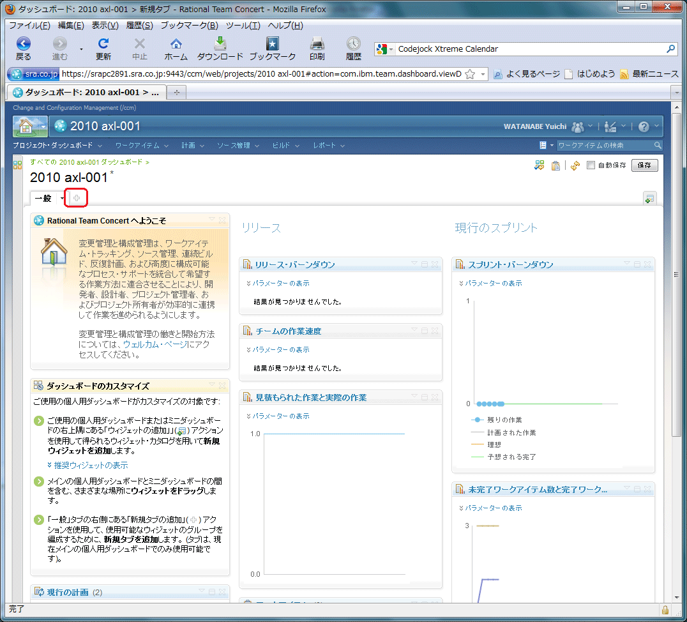The width and height of the screenshot is (687, 622).
Task: Click the 保存 button
Action: [x=644, y=165]
